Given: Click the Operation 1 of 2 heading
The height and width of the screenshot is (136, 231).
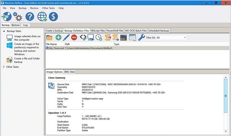Looking at the screenshot, I should pos(57,113).
